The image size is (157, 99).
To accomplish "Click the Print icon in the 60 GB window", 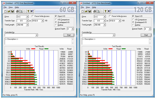I will pyautogui.click(x=17, y=11).
